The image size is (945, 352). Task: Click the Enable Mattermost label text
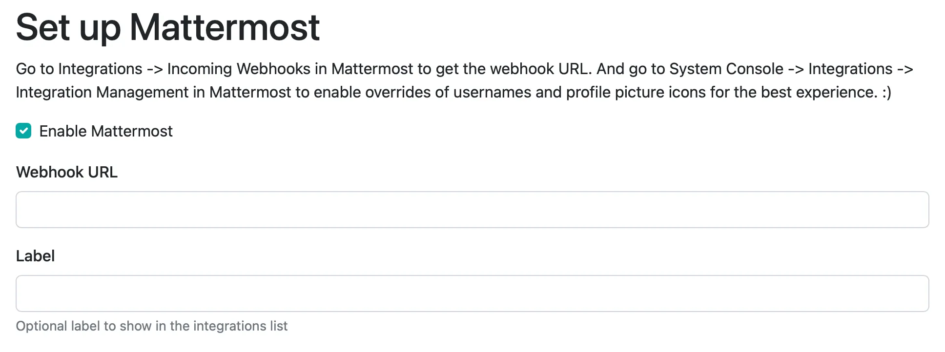point(105,131)
